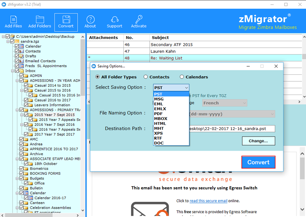Select the Bulletin folder icon
Screen dimensions: 306x217
[26, 188]
